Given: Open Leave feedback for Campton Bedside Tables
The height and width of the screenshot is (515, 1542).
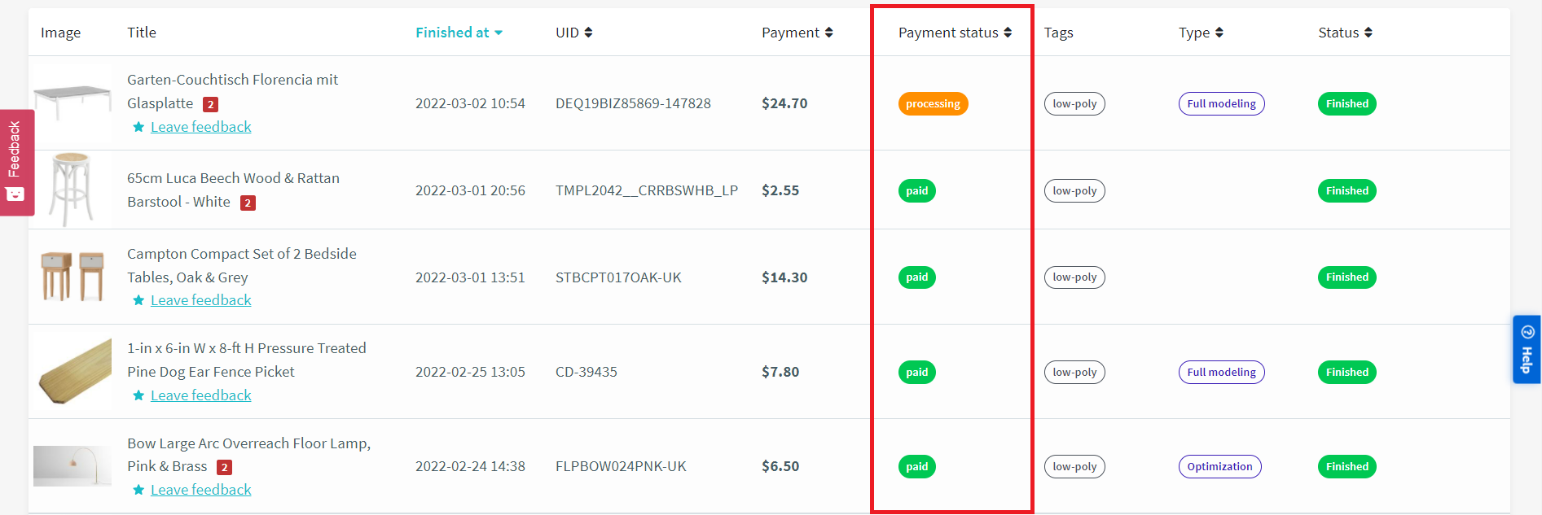Looking at the screenshot, I should 200,299.
